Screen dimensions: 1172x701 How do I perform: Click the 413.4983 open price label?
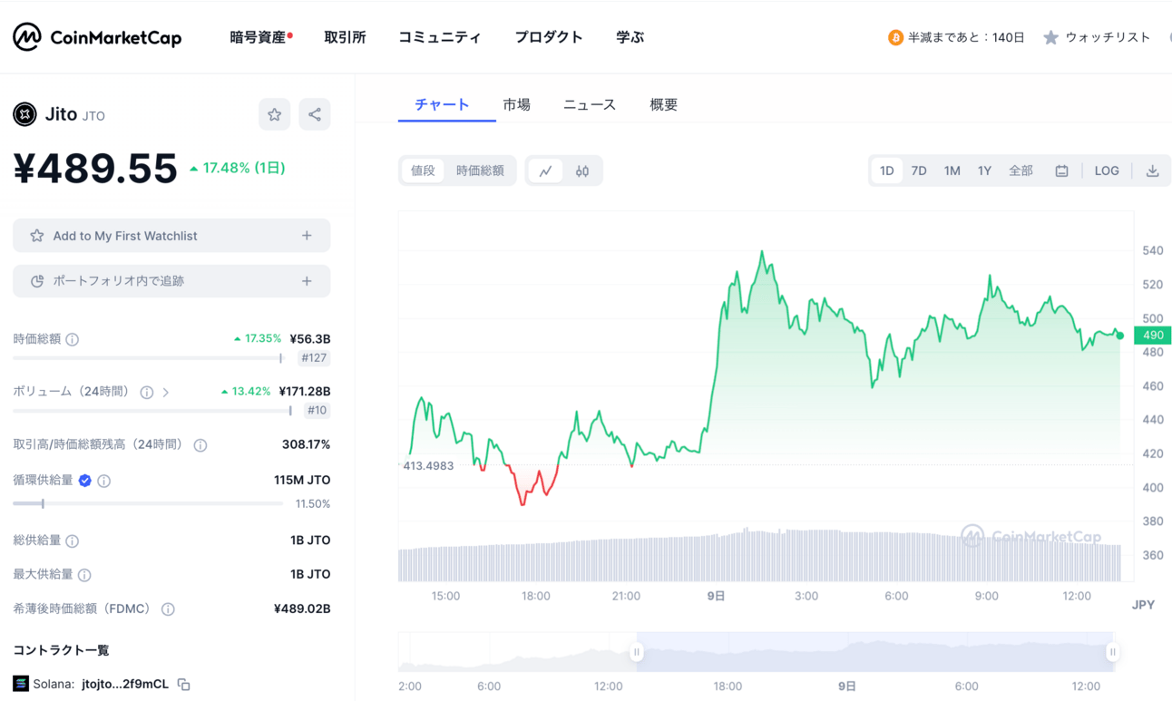coord(428,466)
